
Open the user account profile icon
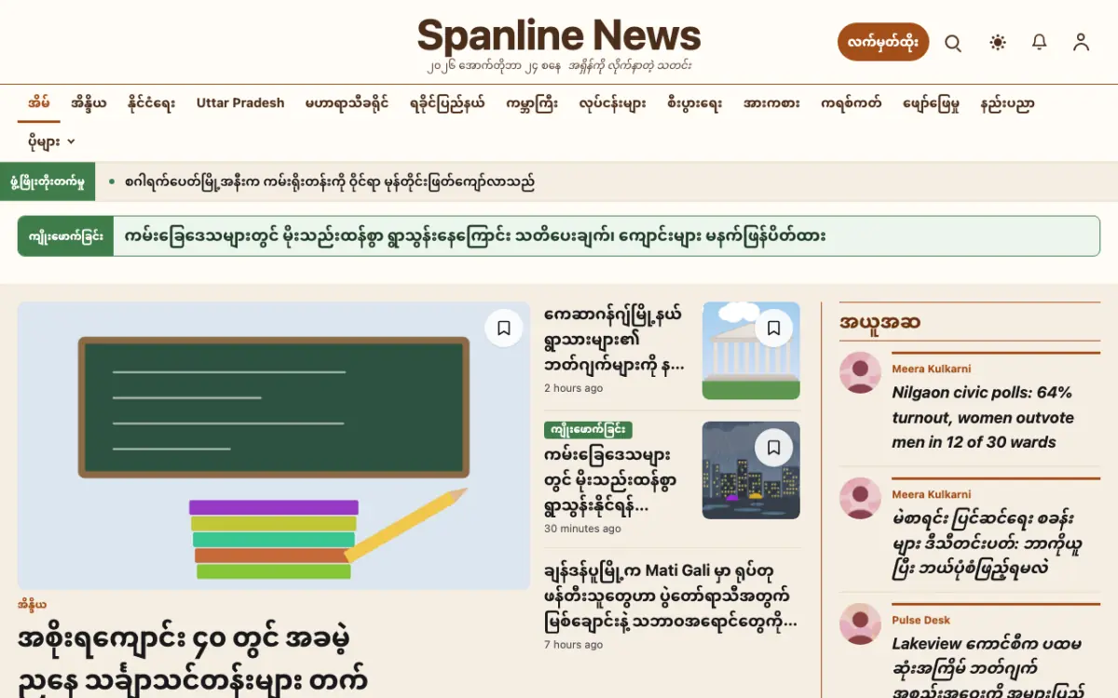pos(1081,43)
